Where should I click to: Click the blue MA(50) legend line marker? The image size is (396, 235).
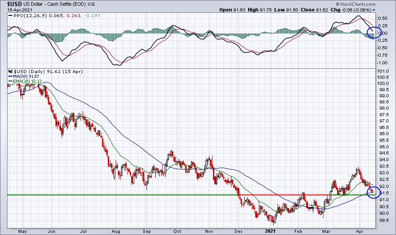[10, 76]
